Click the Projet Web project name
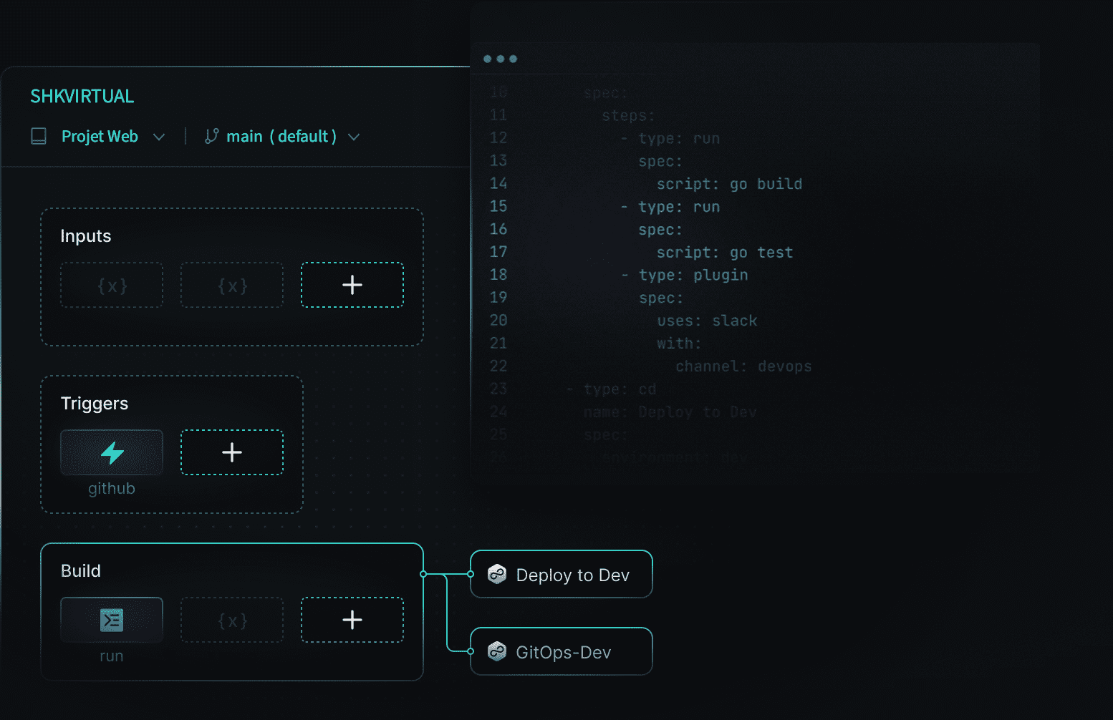 click(x=100, y=137)
